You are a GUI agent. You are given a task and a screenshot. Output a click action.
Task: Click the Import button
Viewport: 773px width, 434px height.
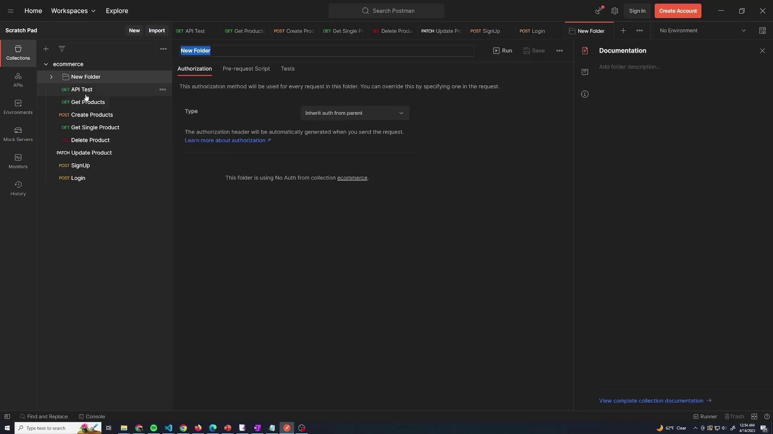[x=157, y=31]
